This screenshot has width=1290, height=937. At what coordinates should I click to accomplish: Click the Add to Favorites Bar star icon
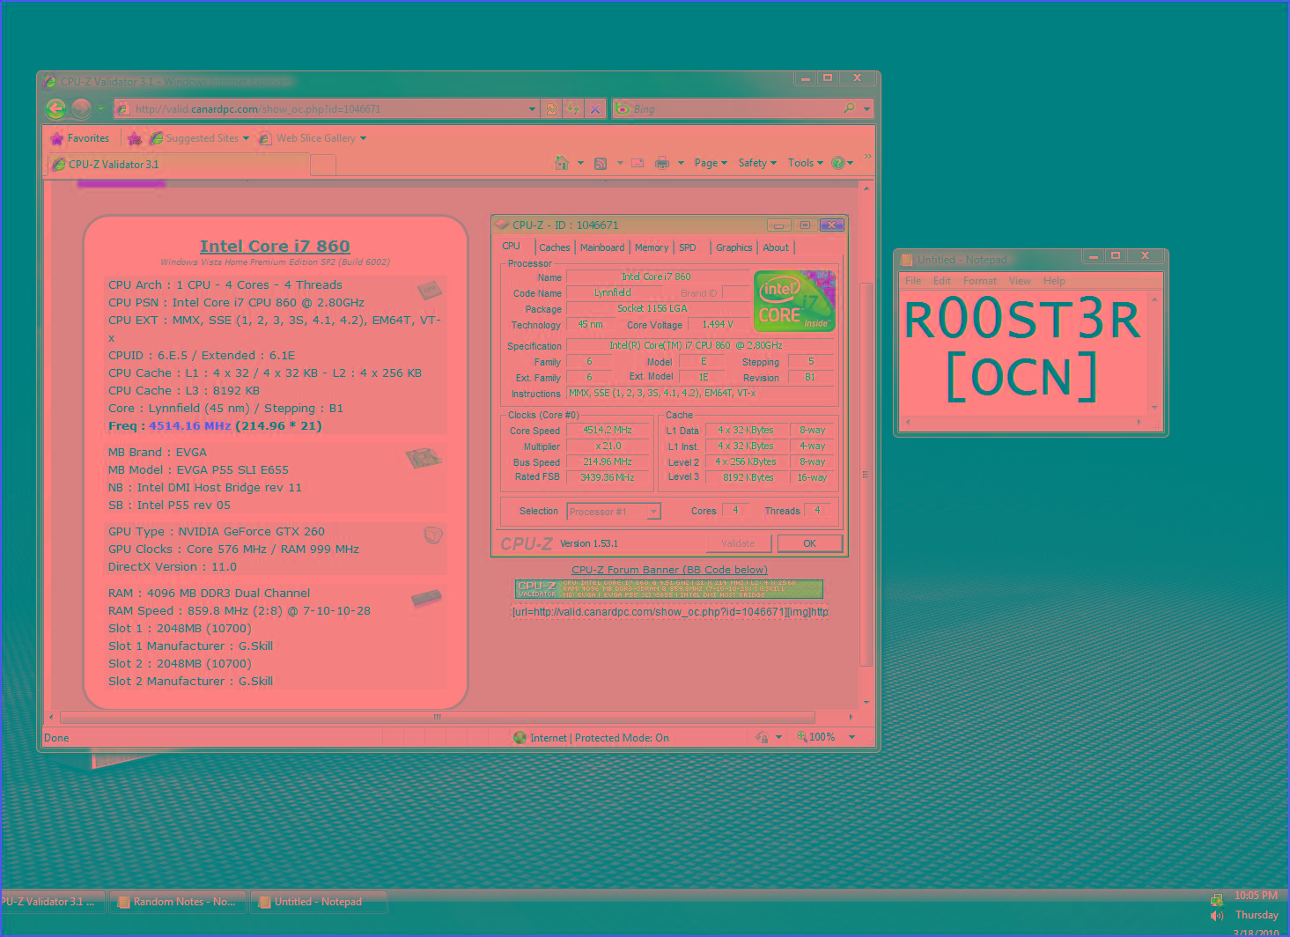[135, 138]
